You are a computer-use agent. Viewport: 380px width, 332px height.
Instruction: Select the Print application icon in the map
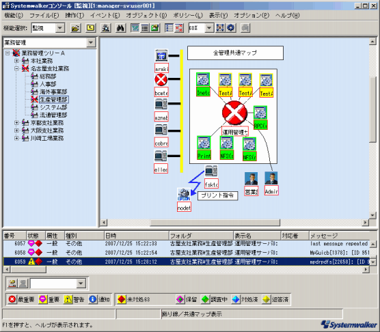pyautogui.click(x=204, y=143)
